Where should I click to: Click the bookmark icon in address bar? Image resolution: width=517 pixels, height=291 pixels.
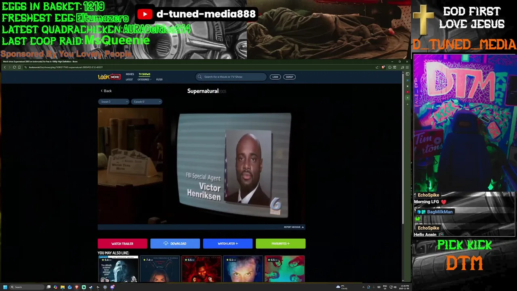[x=19, y=67]
